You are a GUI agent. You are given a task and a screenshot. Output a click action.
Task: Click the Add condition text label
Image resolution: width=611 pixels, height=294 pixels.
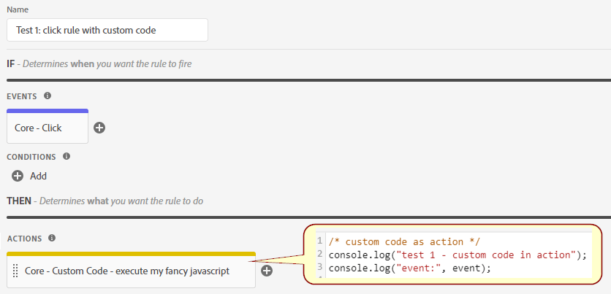click(x=38, y=176)
